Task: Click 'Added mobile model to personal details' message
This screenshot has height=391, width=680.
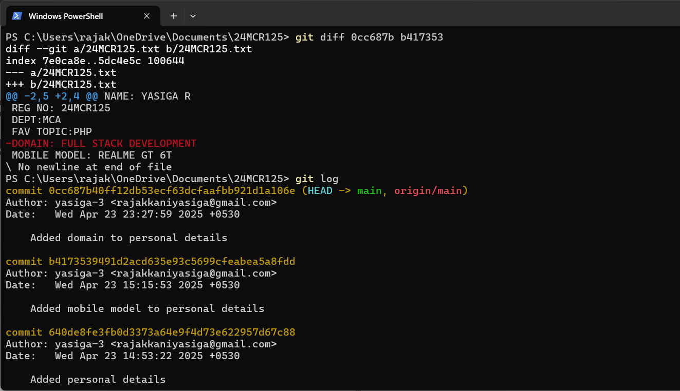Action: 148,309
